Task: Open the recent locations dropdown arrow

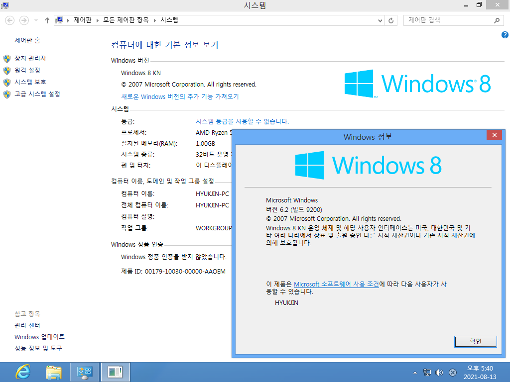Action: [x=36, y=20]
